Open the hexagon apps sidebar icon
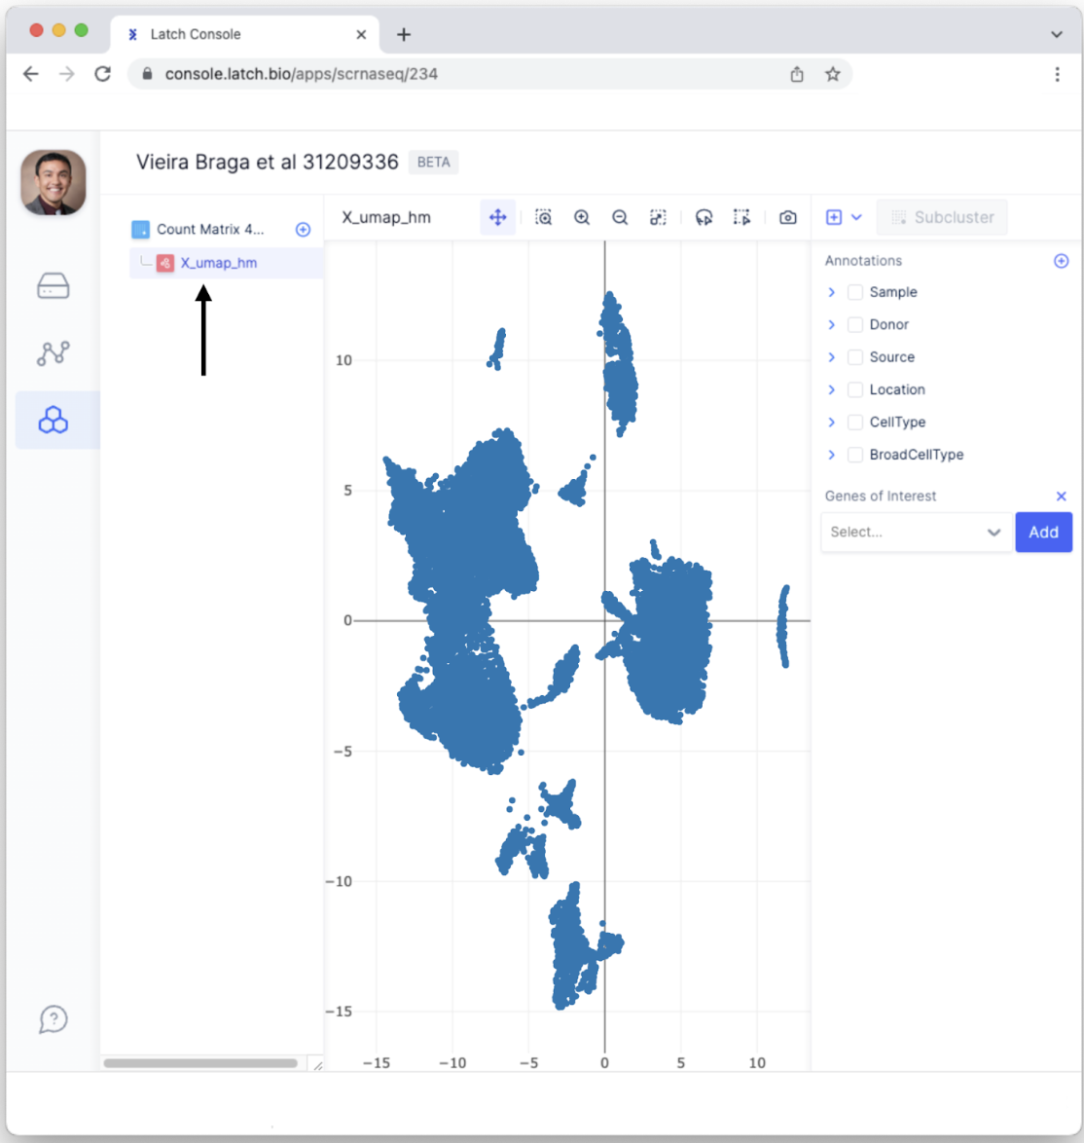 (54, 420)
